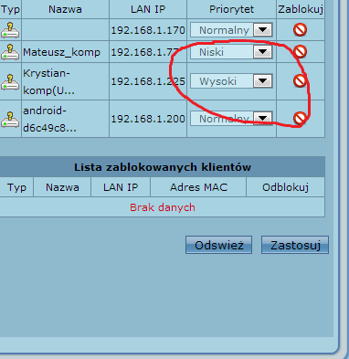Click the LAN IP header in client list

pyautogui.click(x=148, y=9)
